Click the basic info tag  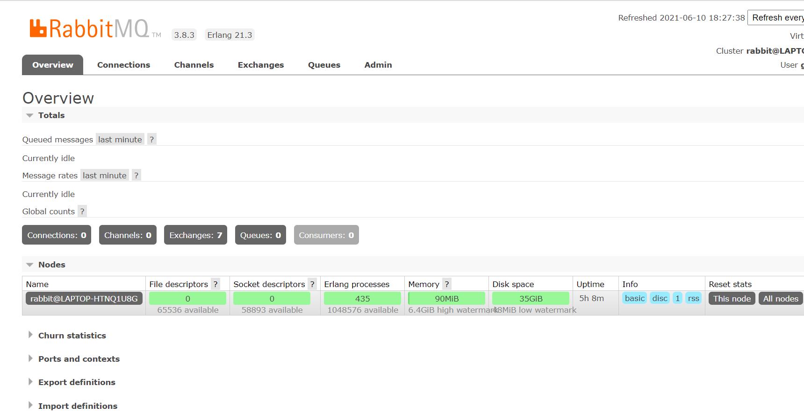(634, 298)
